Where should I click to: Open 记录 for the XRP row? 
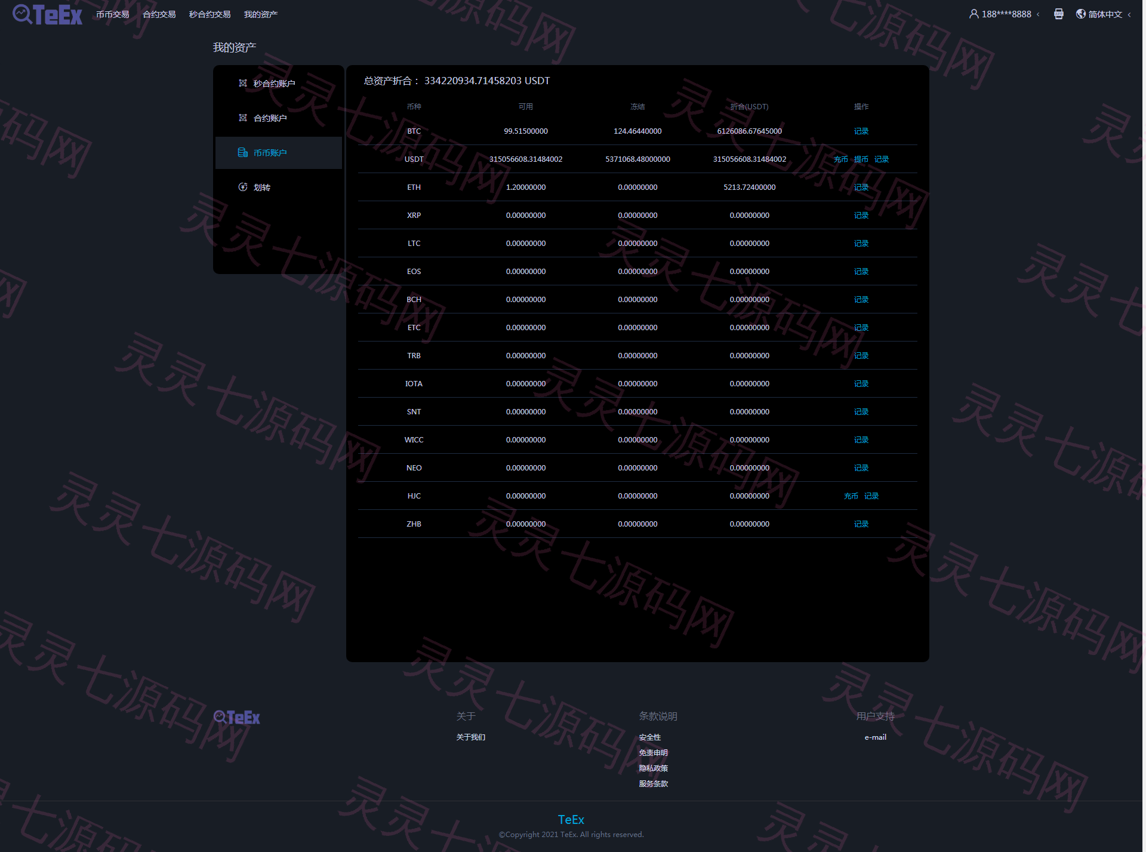click(861, 215)
